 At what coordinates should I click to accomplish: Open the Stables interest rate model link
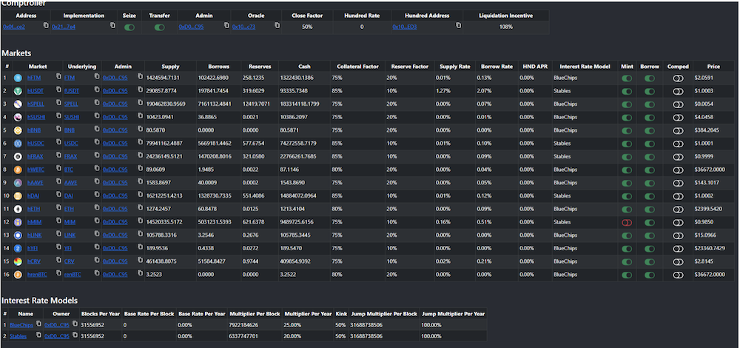pyautogui.click(x=18, y=337)
